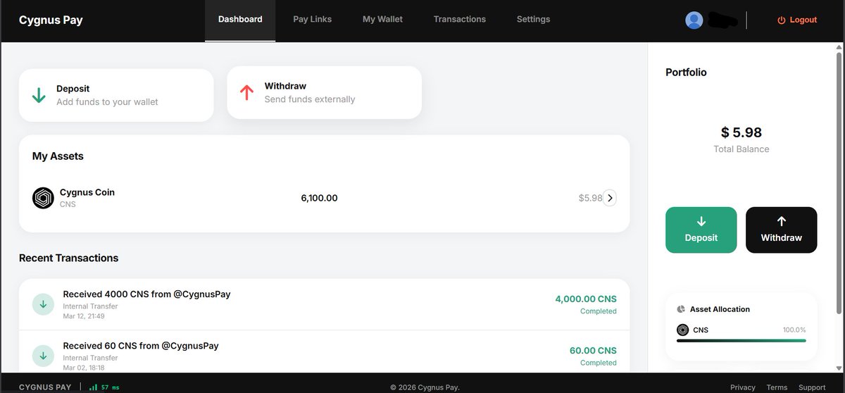Click the green Deposit button in Portfolio
Image resolution: width=845 pixels, height=393 pixels.
coord(701,230)
